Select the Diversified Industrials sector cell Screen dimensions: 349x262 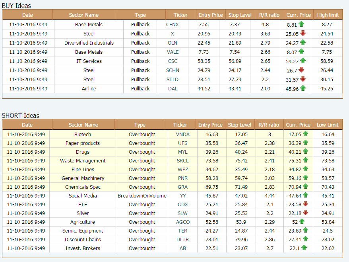tap(89, 43)
